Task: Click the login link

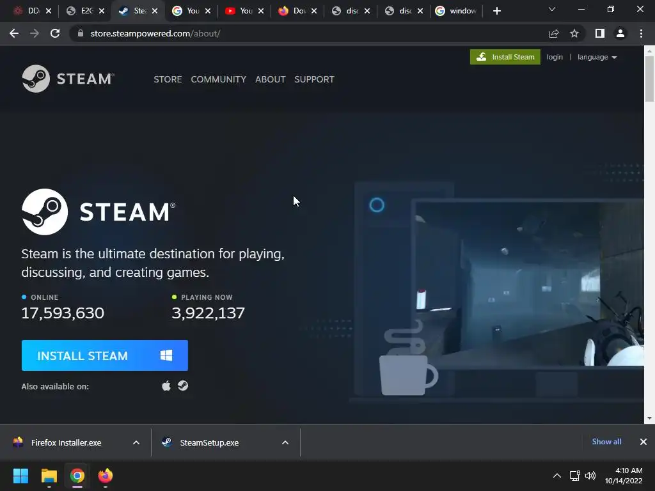Action: pos(555,57)
